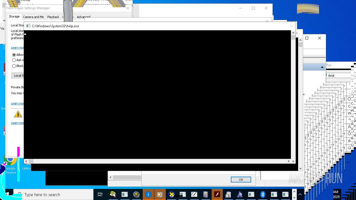Click the Local Storage Settings button
The image size is (356, 200).
(x=18, y=76)
